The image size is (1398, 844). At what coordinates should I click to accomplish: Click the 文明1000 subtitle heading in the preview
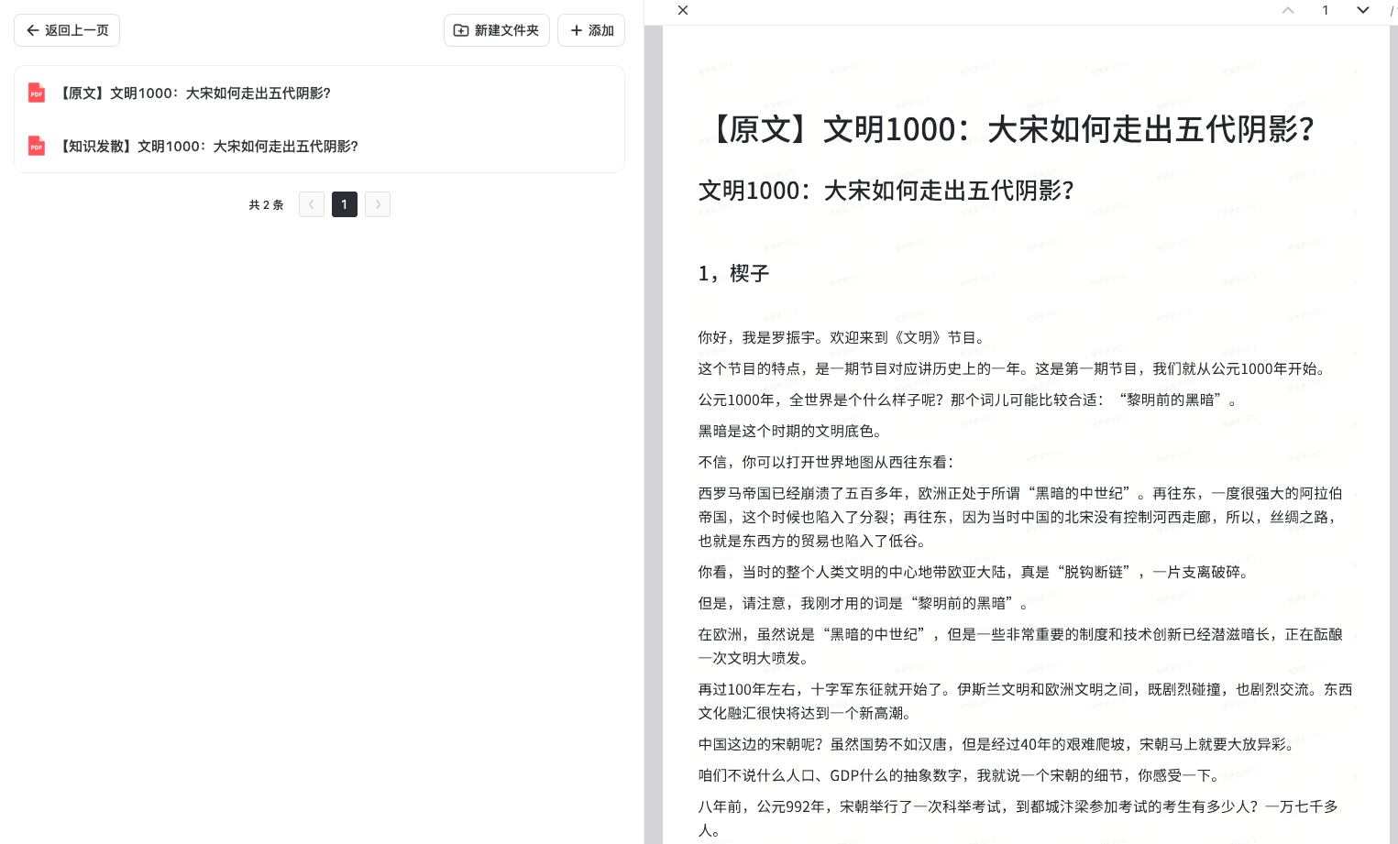click(x=886, y=191)
